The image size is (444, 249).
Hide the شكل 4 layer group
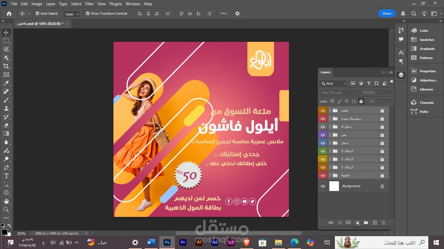pos(323,127)
